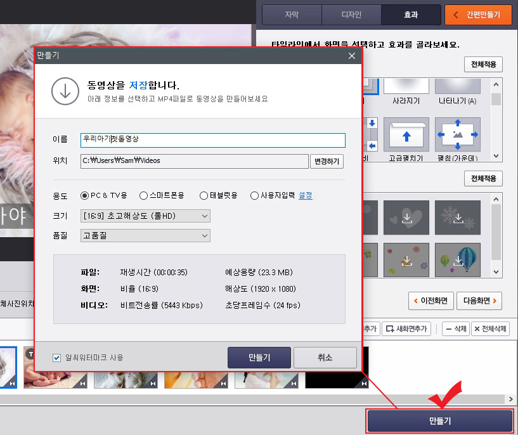Choose the 고급펼치기 upward arrow effect
The image size is (518, 435).
[x=406, y=134]
